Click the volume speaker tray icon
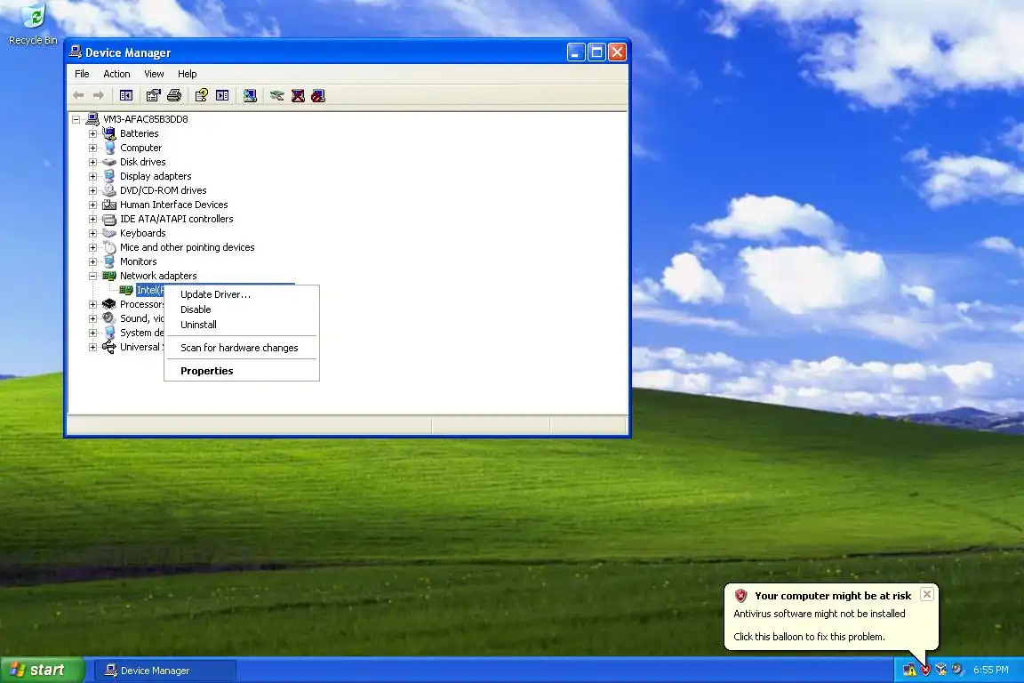Image resolution: width=1024 pixels, height=683 pixels. (x=956, y=670)
